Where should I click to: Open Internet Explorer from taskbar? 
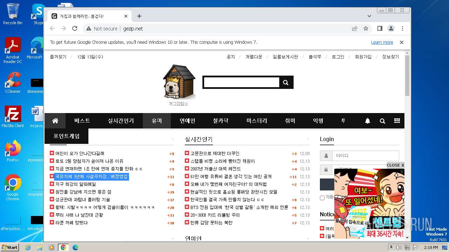(x=28, y=247)
